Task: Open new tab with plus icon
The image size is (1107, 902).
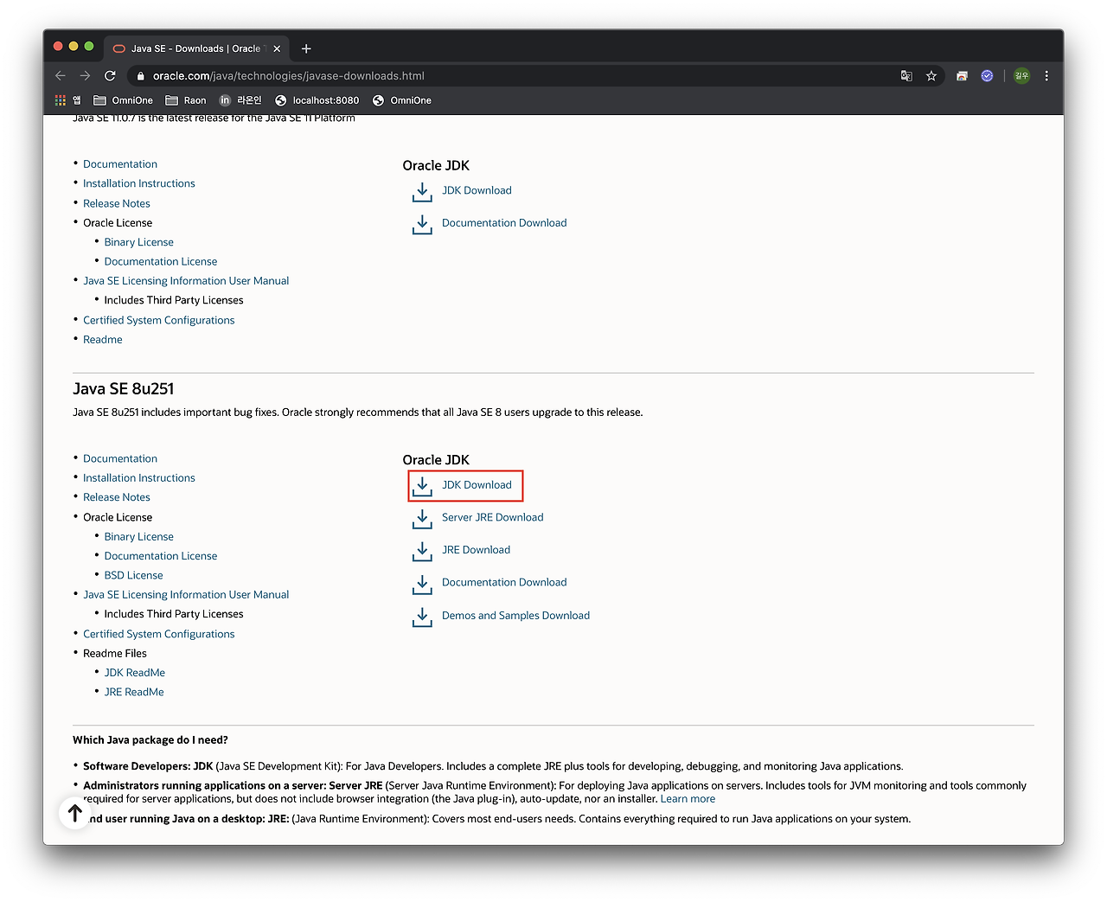Action: [306, 48]
